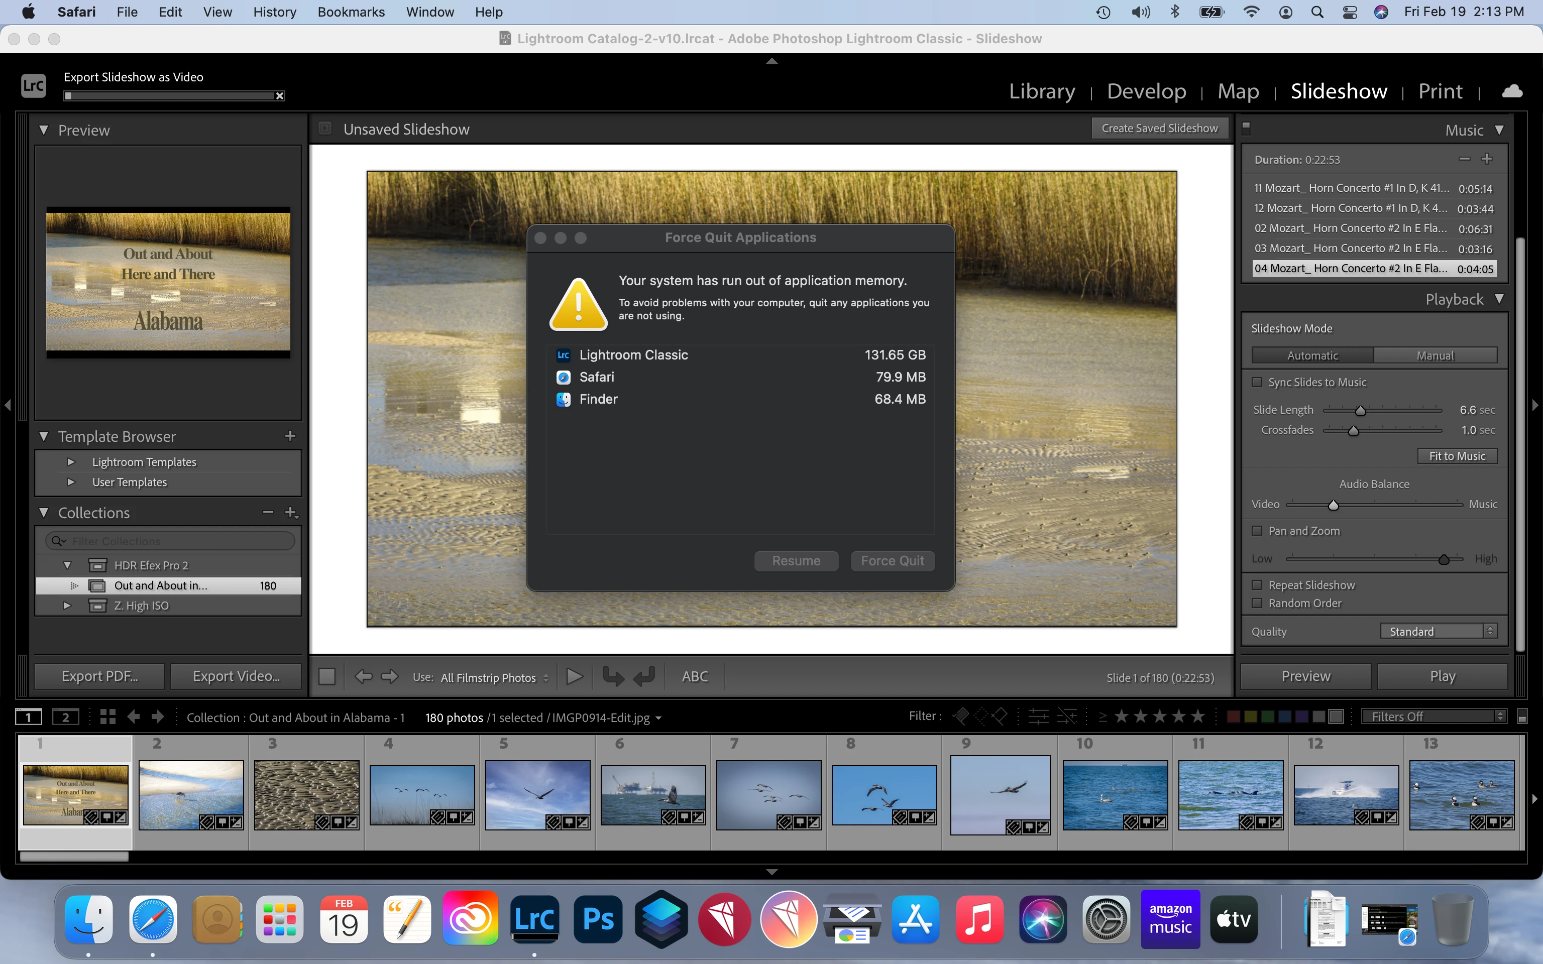Click the Force Quit button
Screen dimensions: 1543x964
point(892,561)
